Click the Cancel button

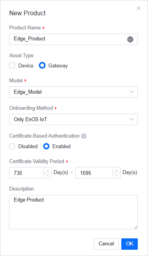106,244
